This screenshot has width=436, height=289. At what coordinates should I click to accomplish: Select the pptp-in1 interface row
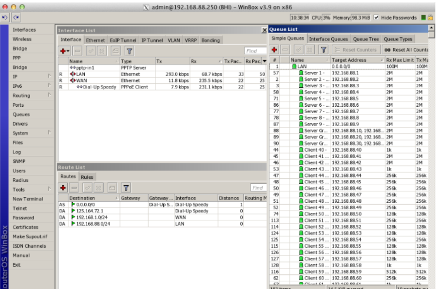(x=162, y=68)
